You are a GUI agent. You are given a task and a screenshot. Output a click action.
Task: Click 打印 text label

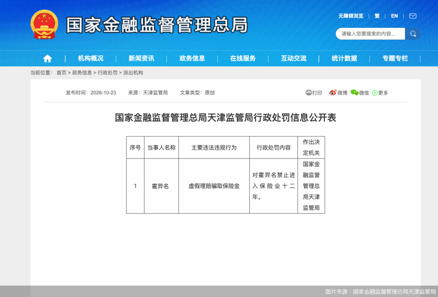pyautogui.click(x=317, y=93)
